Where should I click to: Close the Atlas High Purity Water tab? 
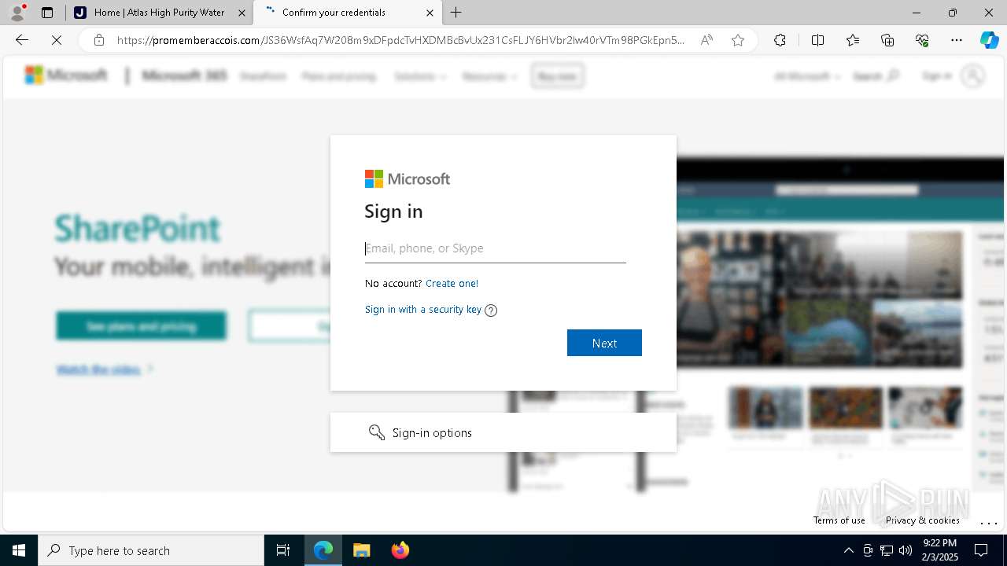[x=242, y=13]
